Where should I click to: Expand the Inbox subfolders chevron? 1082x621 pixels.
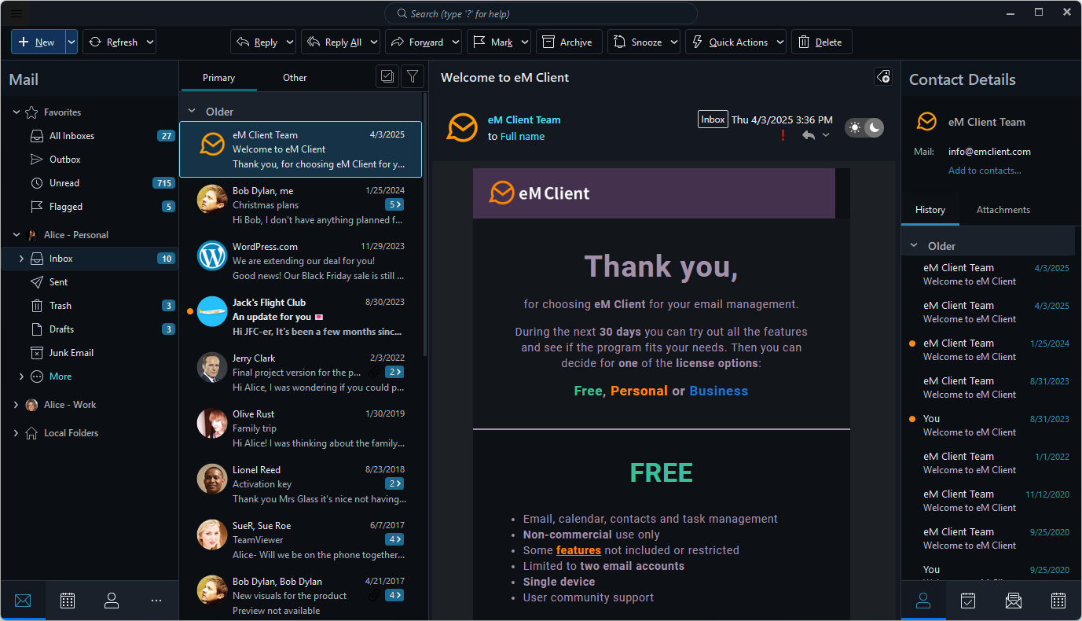pyautogui.click(x=21, y=259)
